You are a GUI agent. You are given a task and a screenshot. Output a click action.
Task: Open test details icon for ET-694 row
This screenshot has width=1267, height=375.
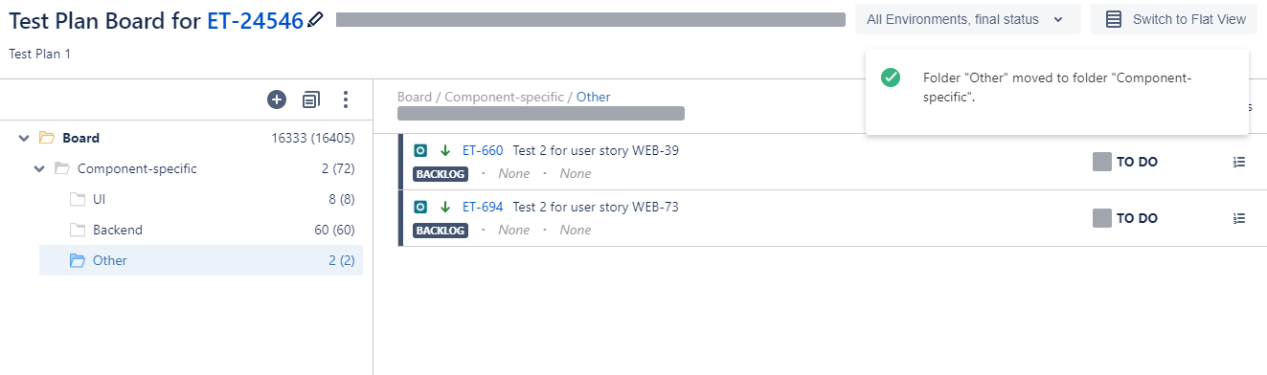[1239, 218]
